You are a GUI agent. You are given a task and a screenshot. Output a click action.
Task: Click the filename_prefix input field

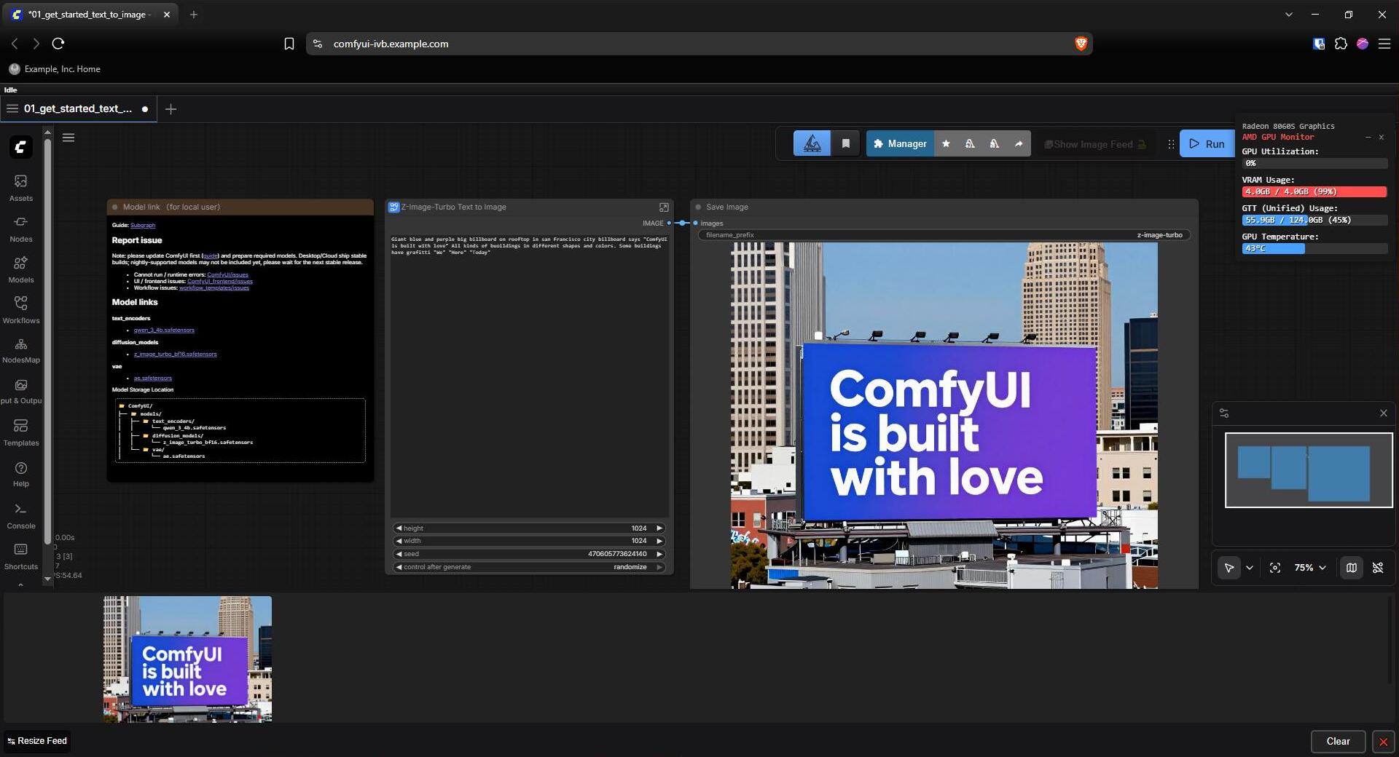[944, 235]
